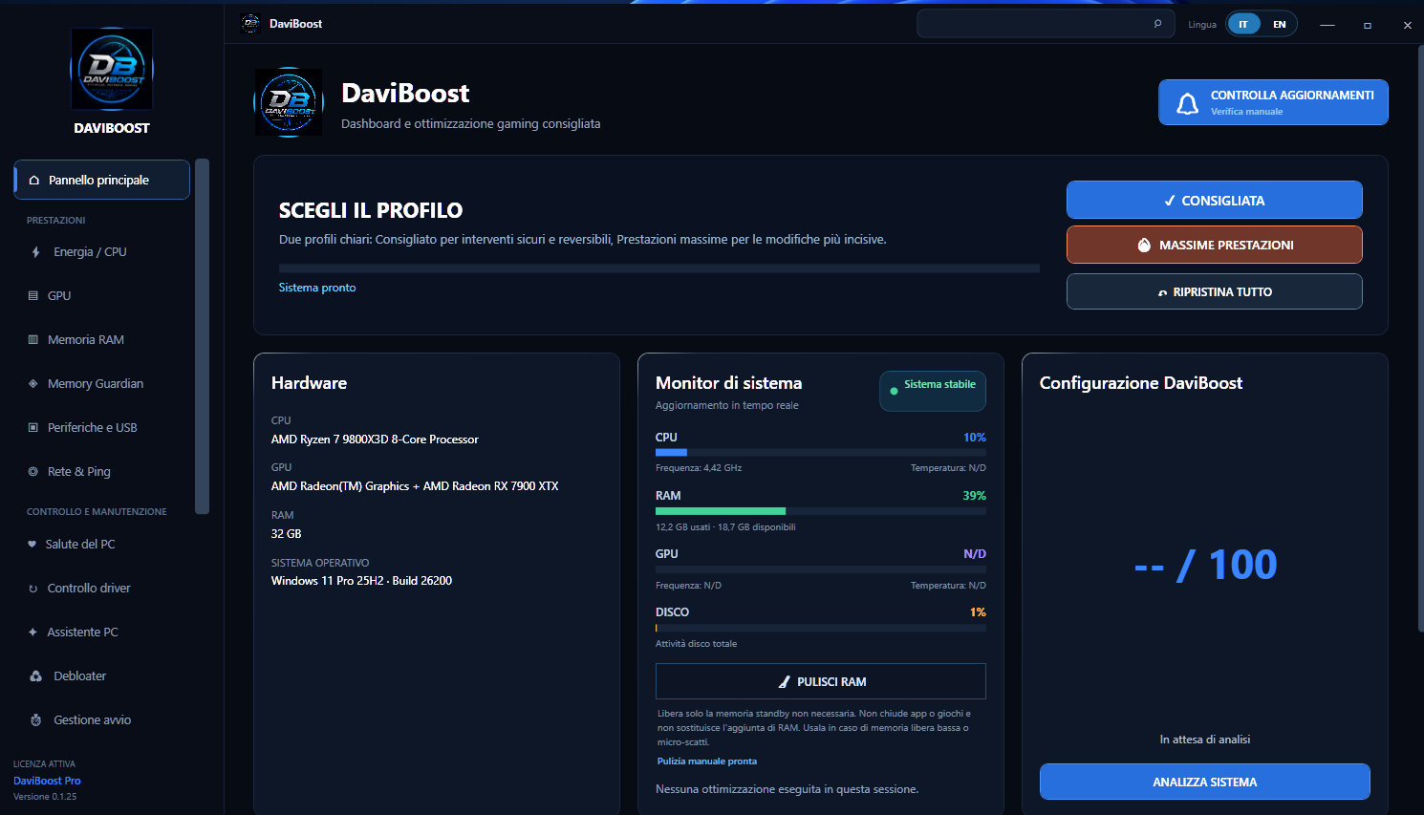Select Controllo driver menu entry

click(x=102, y=589)
